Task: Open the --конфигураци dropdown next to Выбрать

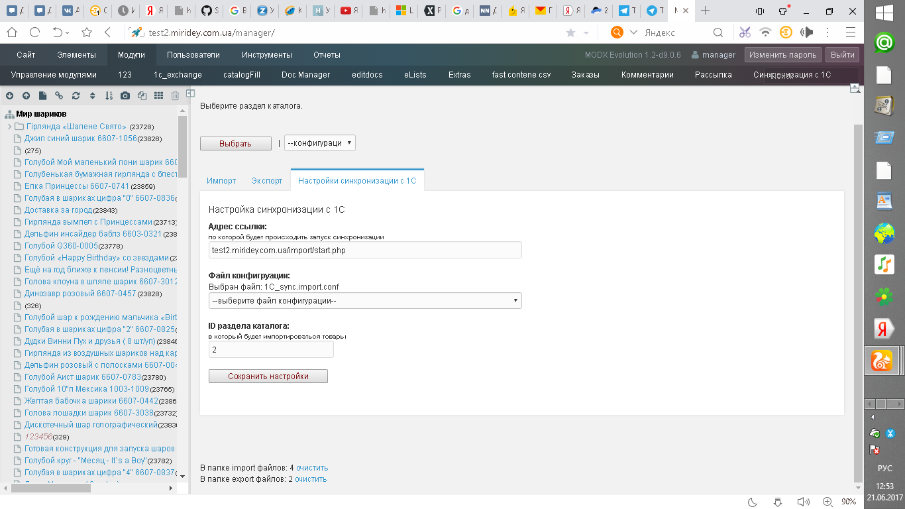Action: coord(320,143)
